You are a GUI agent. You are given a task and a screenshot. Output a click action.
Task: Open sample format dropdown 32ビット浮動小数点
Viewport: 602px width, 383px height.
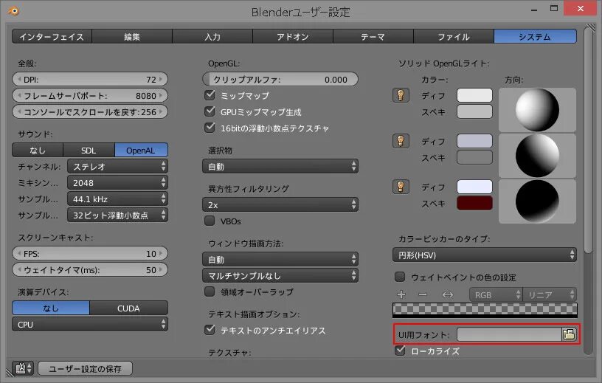coord(117,215)
